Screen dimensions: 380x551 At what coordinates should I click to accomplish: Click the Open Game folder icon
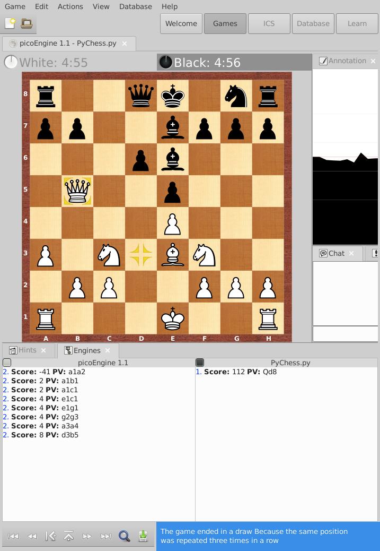tap(26, 23)
